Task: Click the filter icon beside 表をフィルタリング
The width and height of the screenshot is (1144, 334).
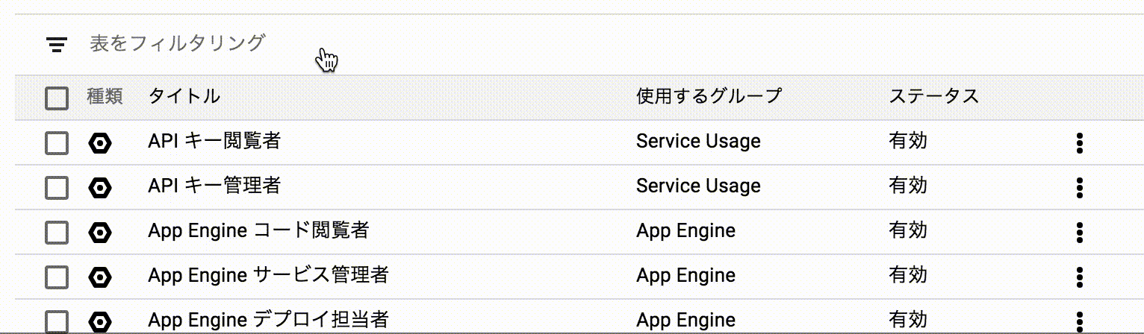Action: [57, 45]
